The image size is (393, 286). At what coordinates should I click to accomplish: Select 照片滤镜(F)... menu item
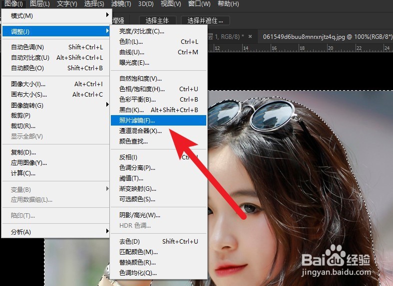pos(158,121)
